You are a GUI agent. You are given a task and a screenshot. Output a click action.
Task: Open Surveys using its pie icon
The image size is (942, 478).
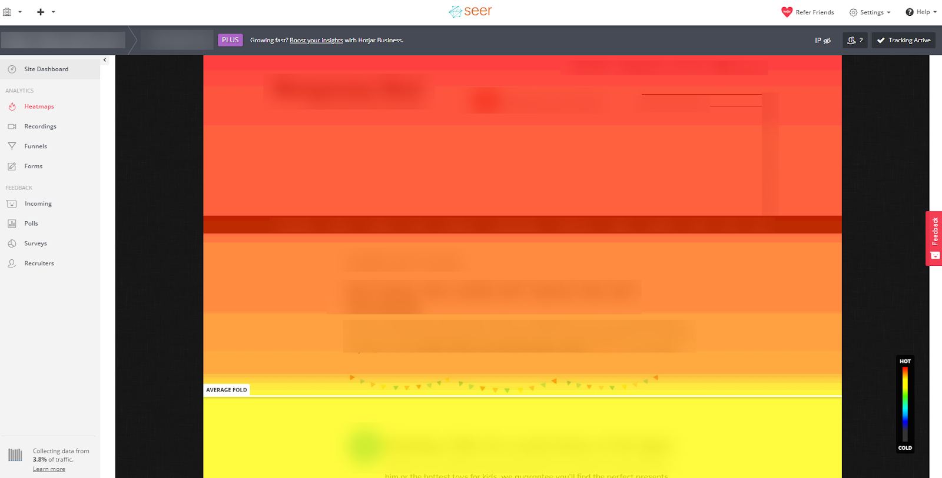point(12,243)
